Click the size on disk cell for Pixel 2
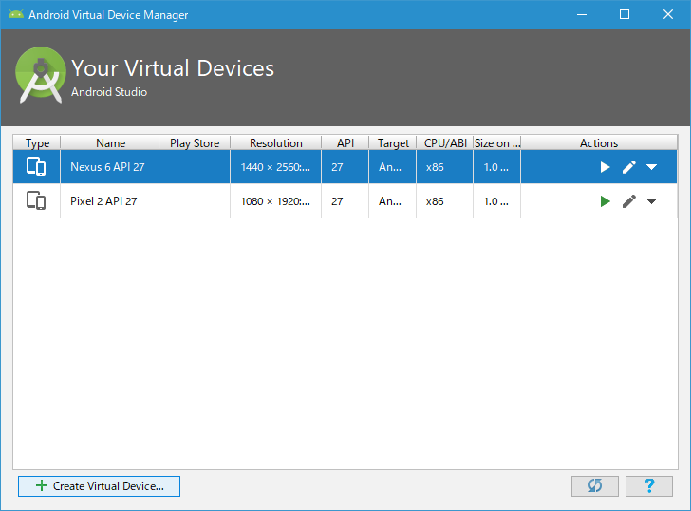This screenshot has width=691, height=511. point(497,201)
